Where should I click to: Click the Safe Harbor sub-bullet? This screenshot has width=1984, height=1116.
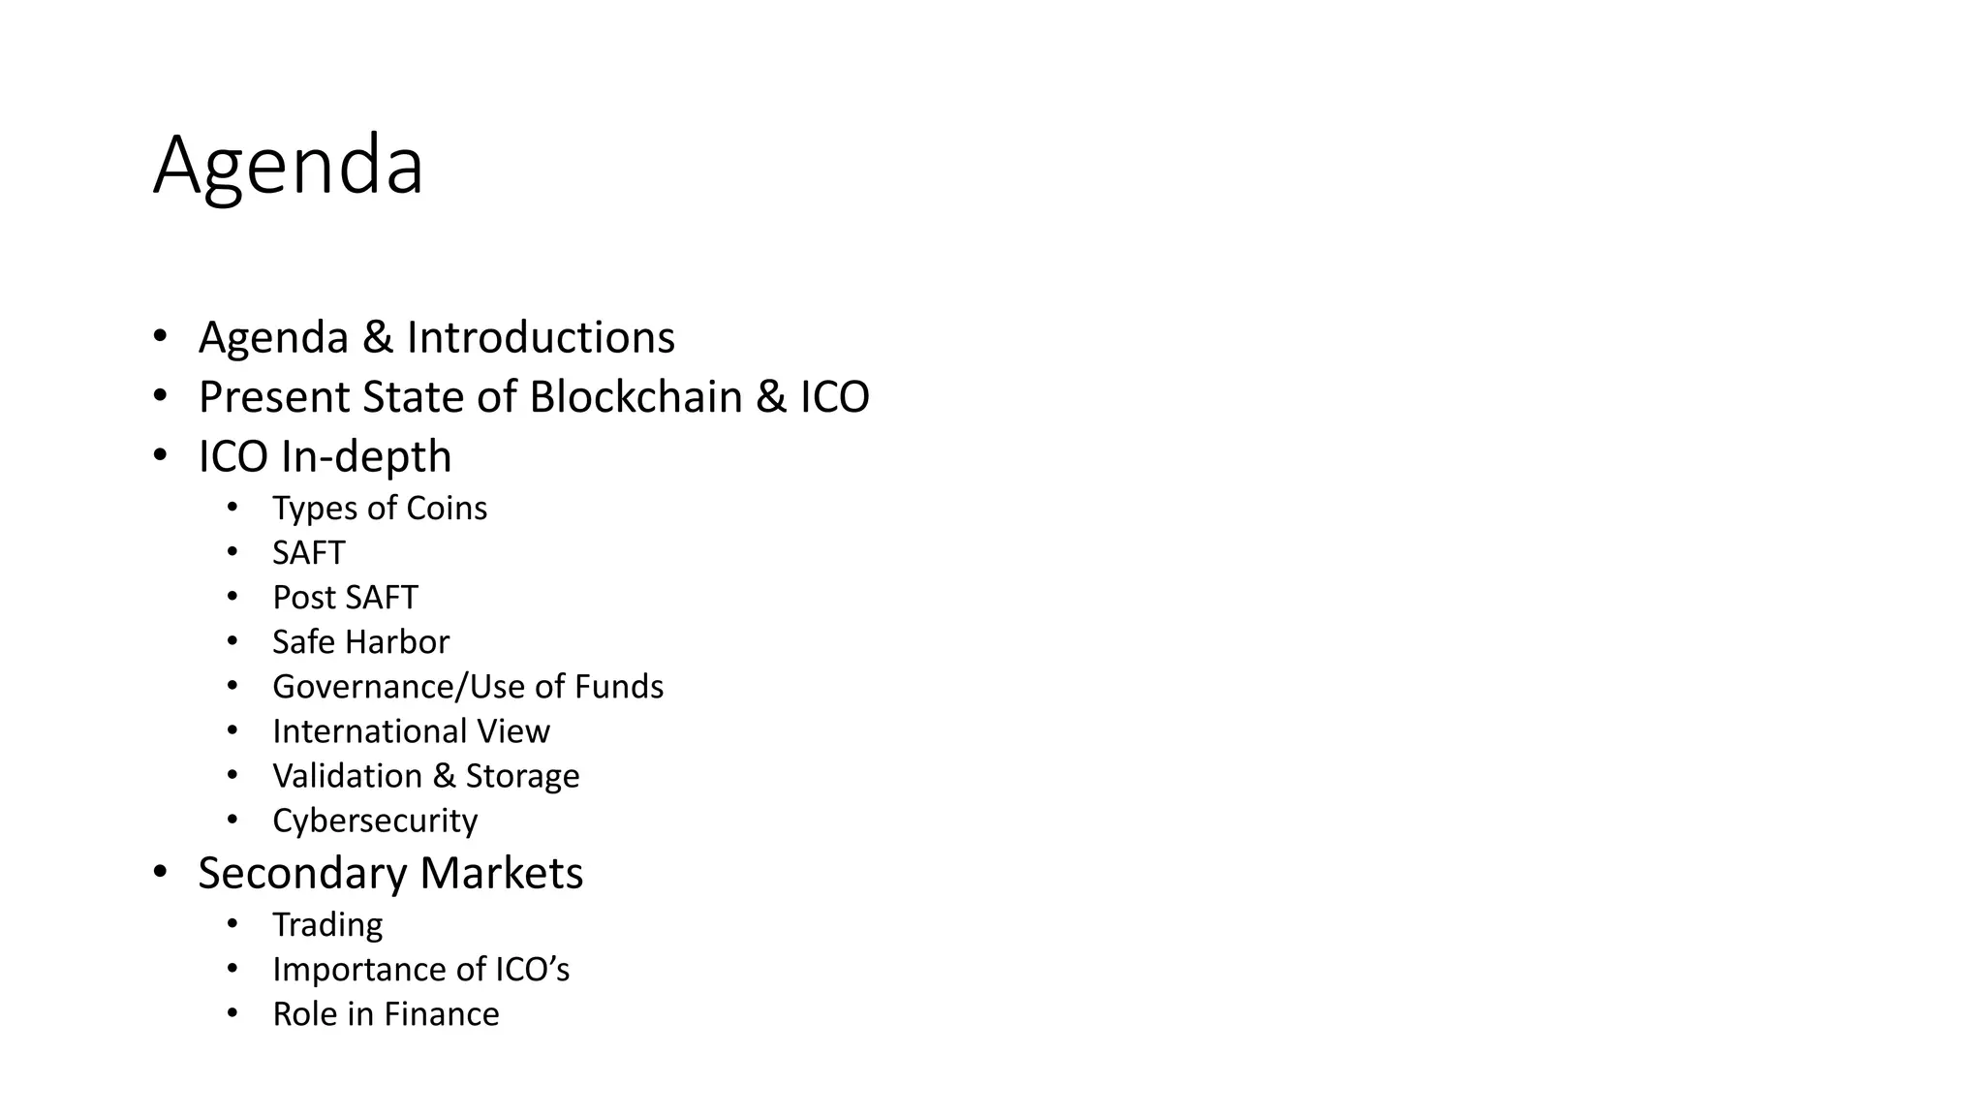pos(360,641)
